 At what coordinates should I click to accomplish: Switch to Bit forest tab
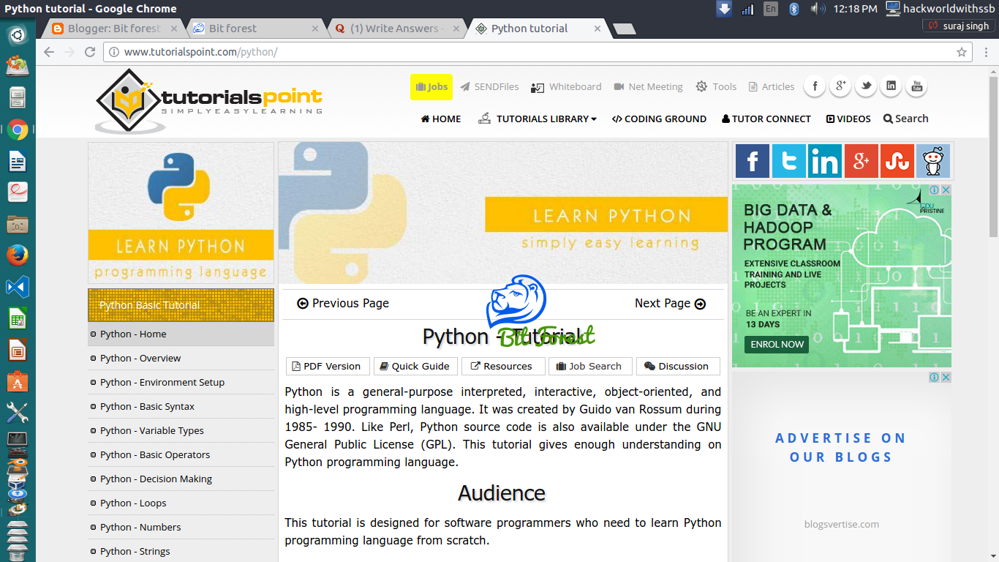tap(255, 29)
